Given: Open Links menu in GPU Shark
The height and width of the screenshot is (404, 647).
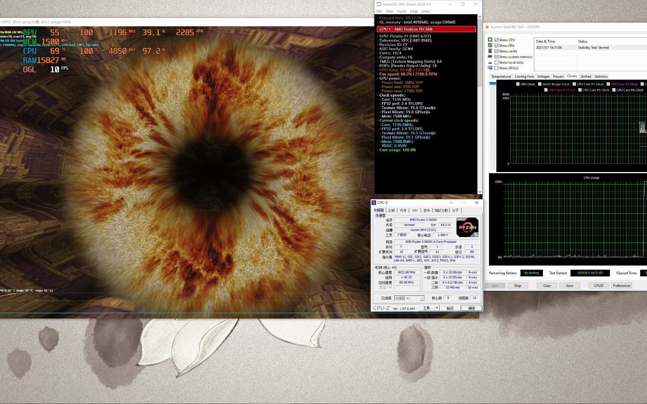Looking at the screenshot, I should point(425,11).
